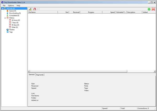
Task: Click the orange Queue icon
Action: point(8,11)
